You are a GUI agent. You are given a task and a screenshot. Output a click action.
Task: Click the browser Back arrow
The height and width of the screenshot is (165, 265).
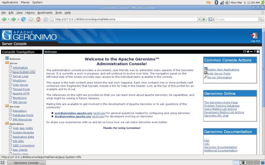4,19
